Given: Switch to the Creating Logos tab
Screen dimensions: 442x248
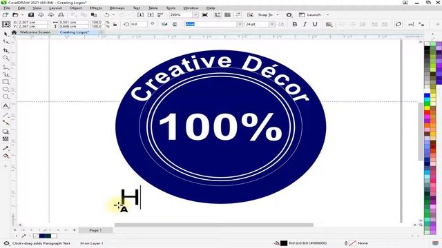Looking at the screenshot, I should [75, 32].
